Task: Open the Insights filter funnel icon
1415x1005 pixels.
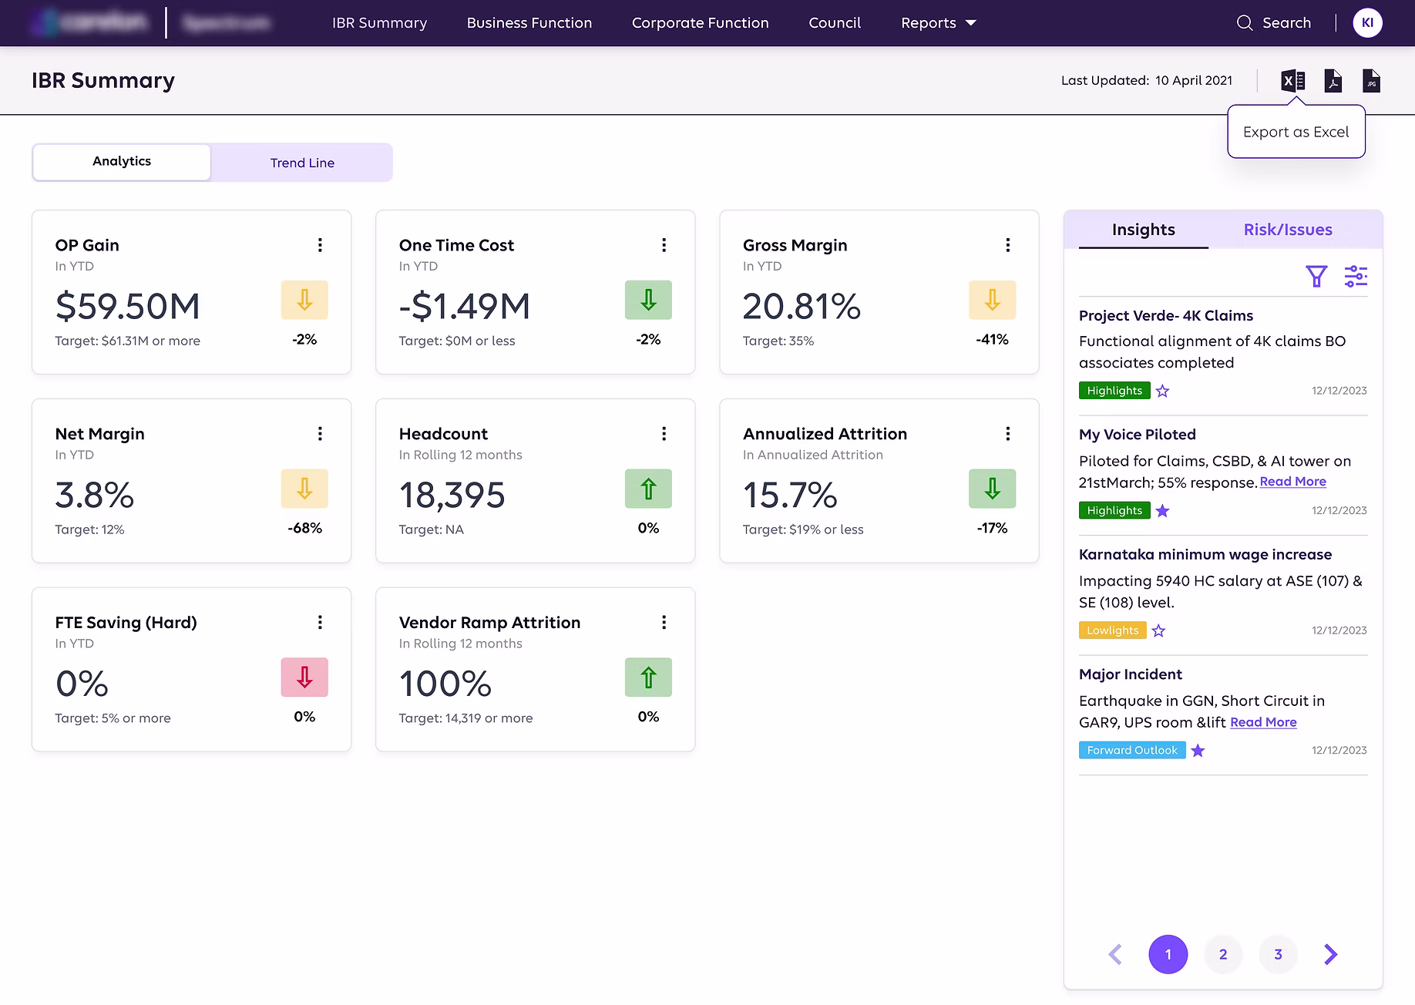Action: 1316,276
